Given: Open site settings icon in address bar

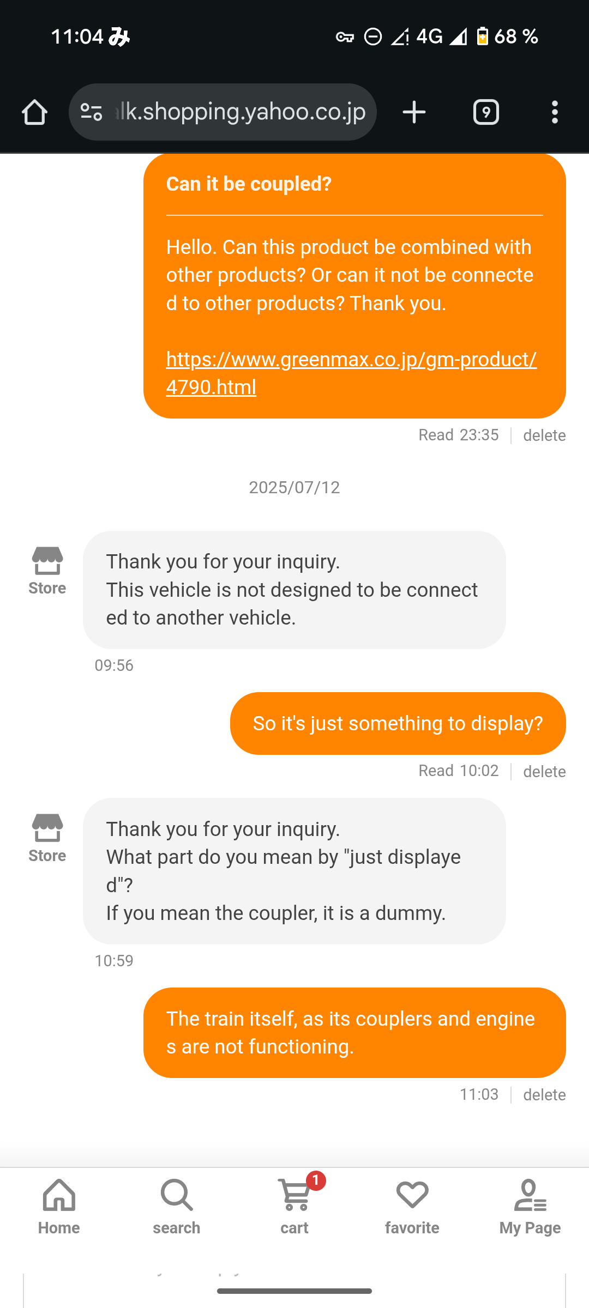Looking at the screenshot, I should click(x=91, y=112).
